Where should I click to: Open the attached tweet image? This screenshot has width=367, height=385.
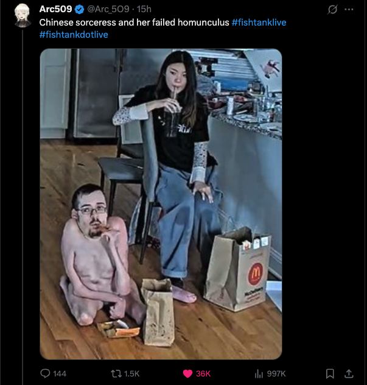point(161,204)
